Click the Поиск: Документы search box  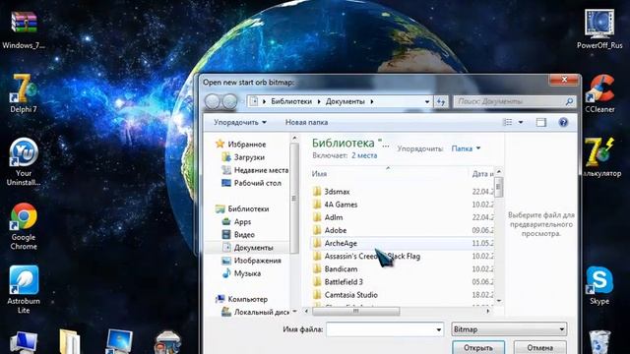[x=515, y=102]
